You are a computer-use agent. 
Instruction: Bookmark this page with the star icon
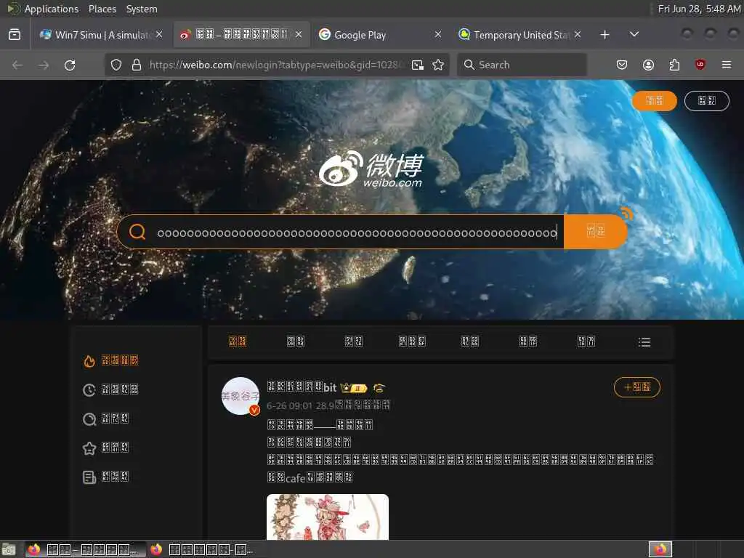pos(438,65)
